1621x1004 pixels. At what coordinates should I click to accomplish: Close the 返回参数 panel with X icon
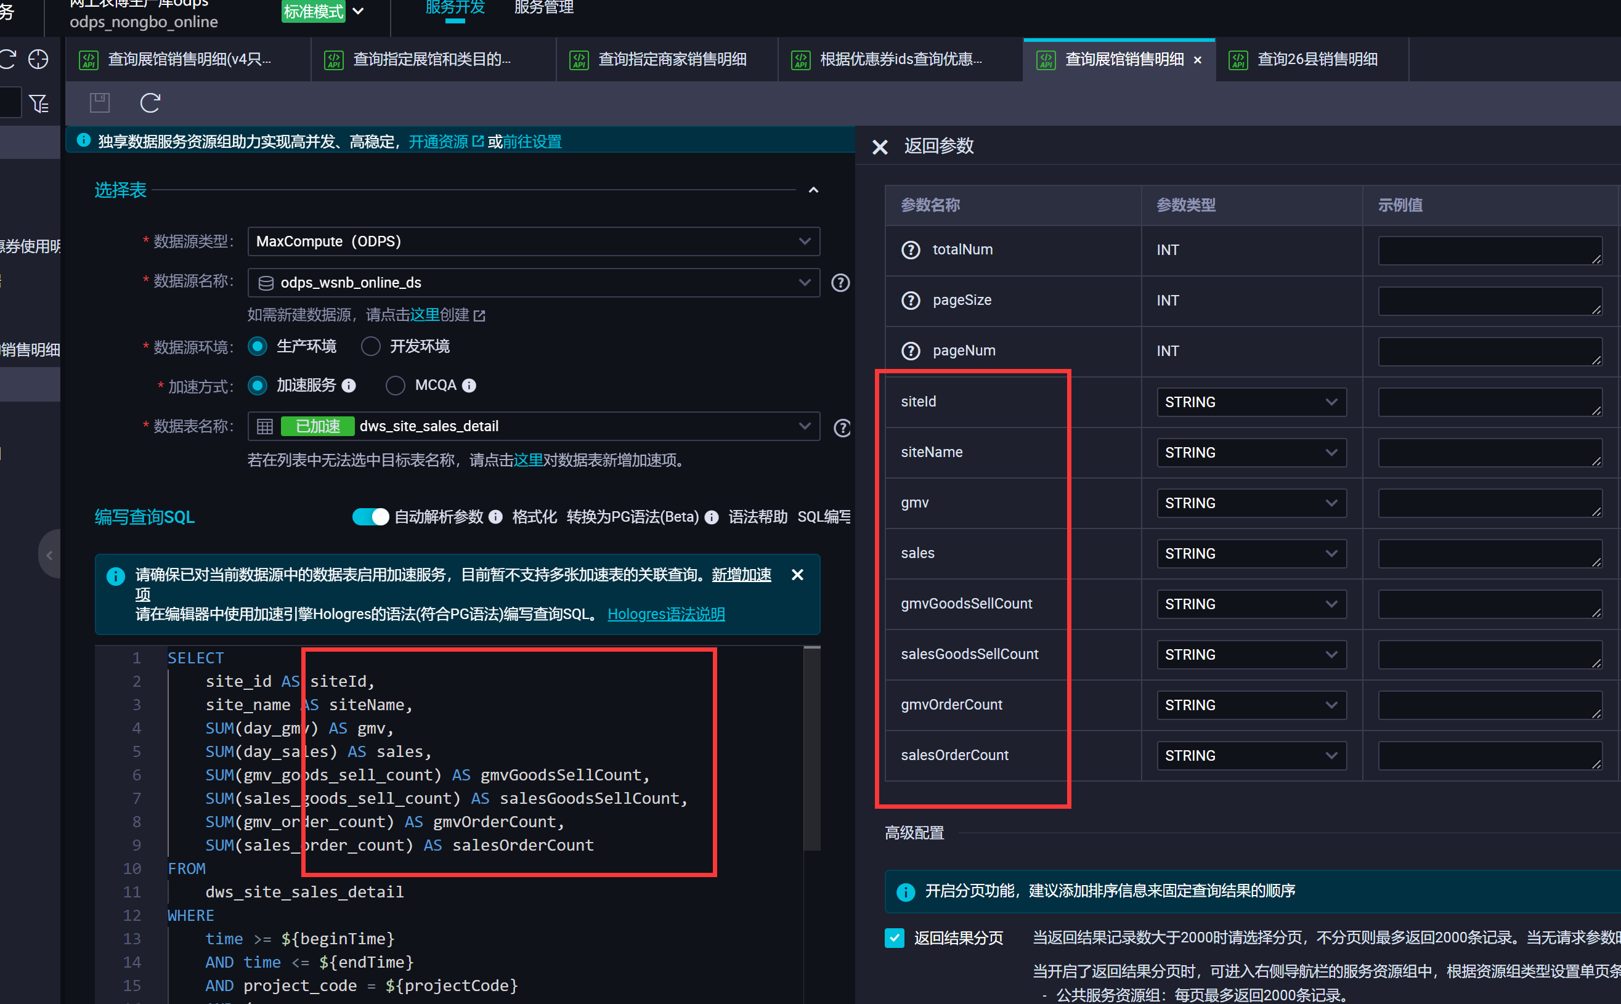(880, 147)
